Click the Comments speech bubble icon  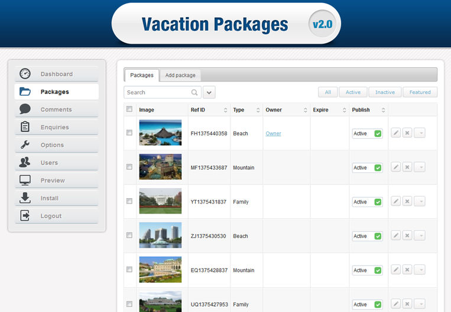click(x=25, y=109)
